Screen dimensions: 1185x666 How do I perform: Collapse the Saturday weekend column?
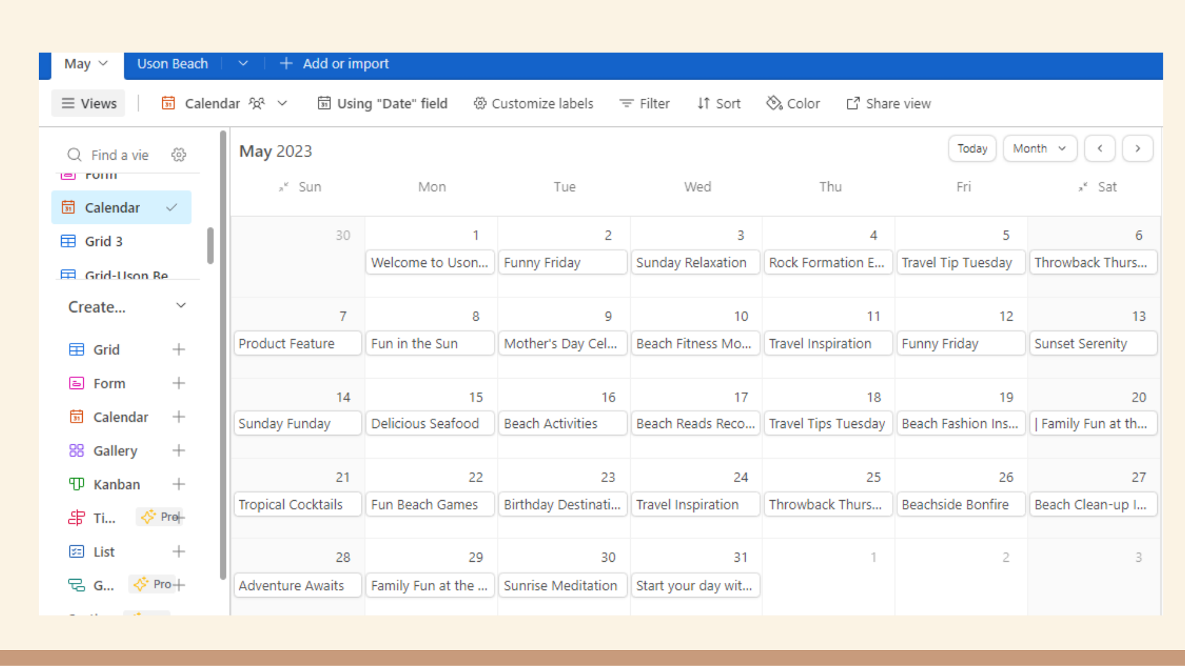(1083, 187)
